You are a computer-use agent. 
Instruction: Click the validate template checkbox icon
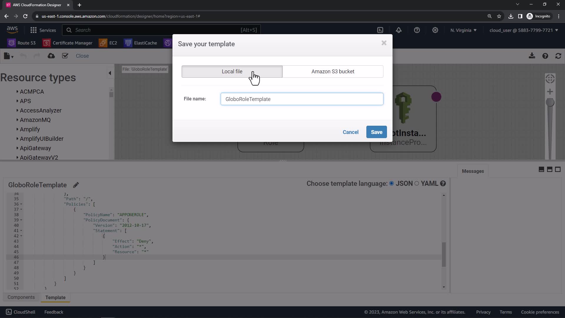65,56
